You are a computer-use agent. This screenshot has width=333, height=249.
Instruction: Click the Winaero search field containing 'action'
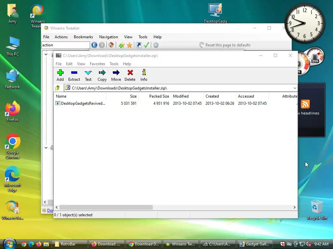click(66, 45)
